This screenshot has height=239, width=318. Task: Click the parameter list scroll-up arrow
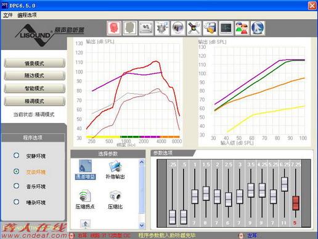click(x=142, y=162)
